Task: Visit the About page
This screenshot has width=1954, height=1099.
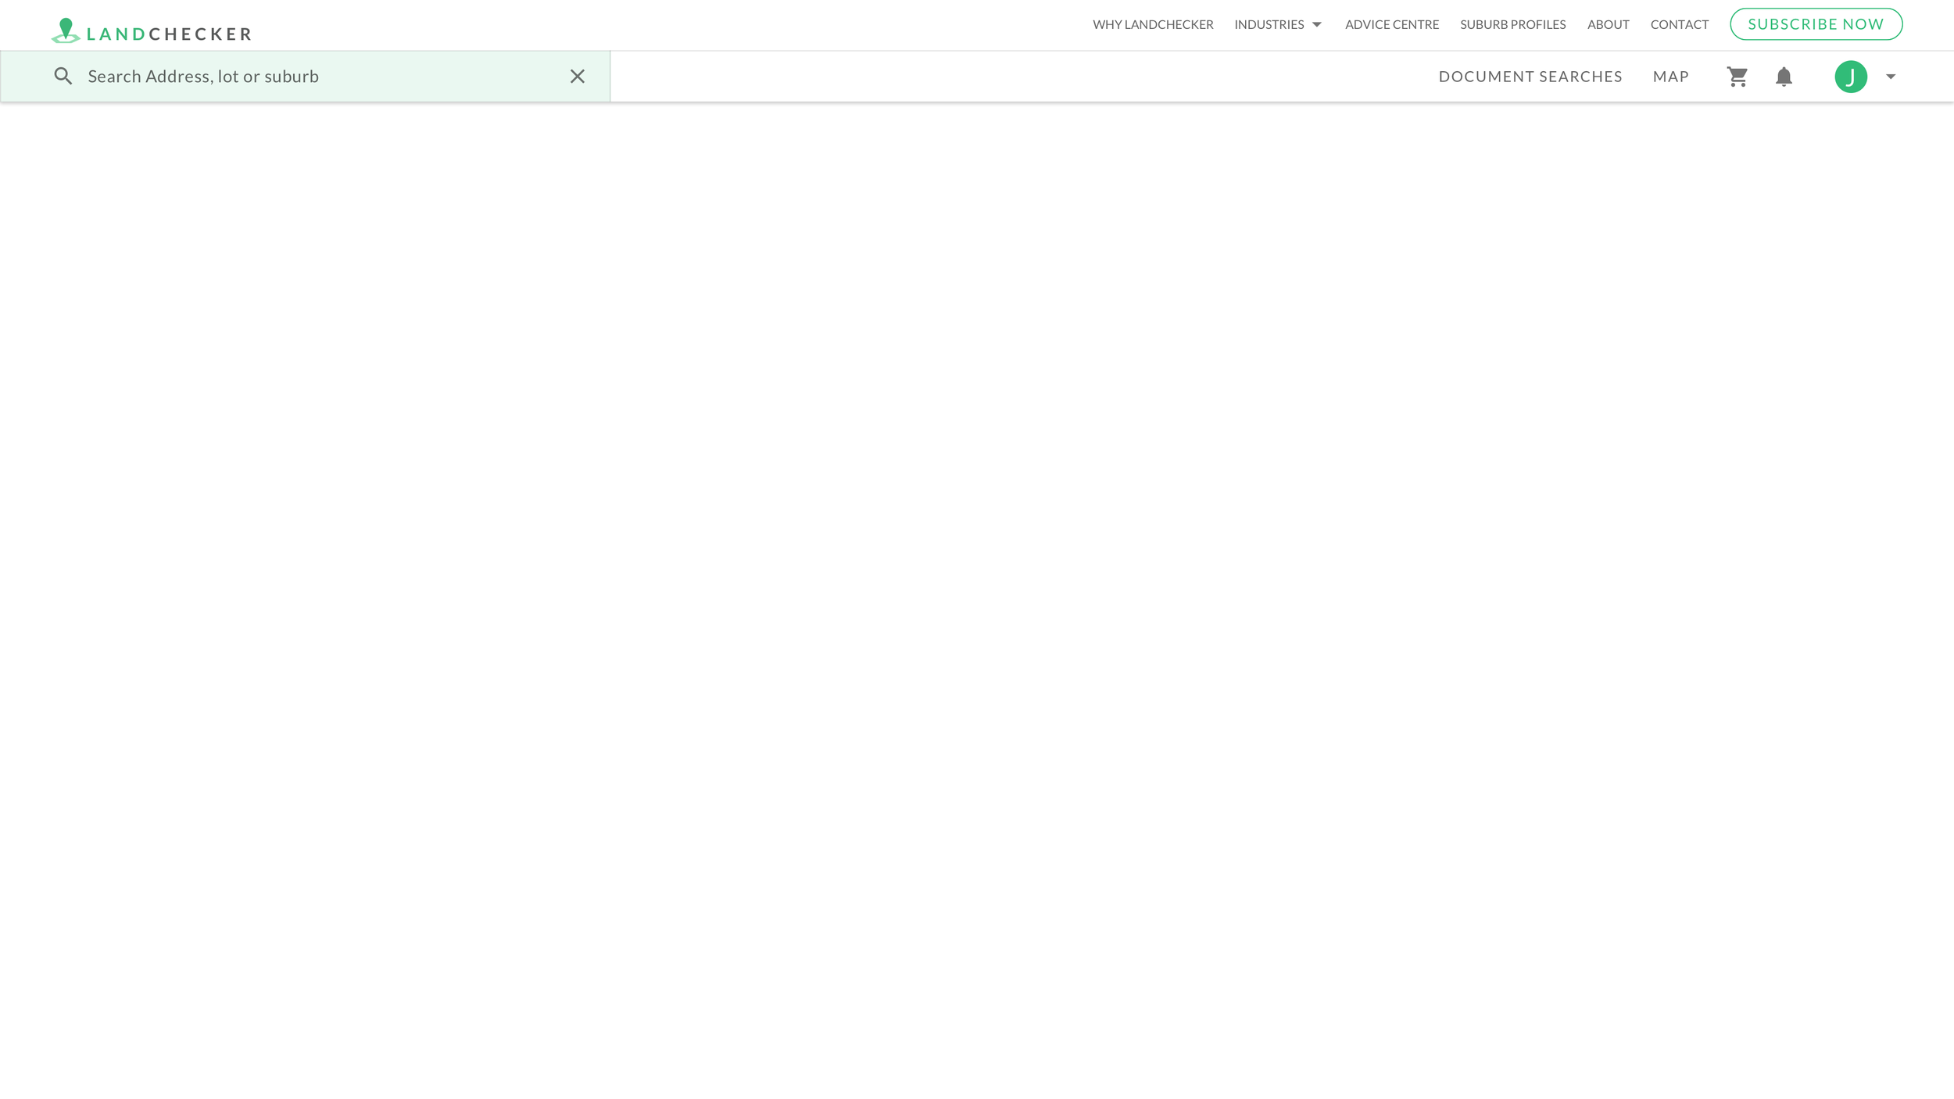Action: tap(1608, 25)
